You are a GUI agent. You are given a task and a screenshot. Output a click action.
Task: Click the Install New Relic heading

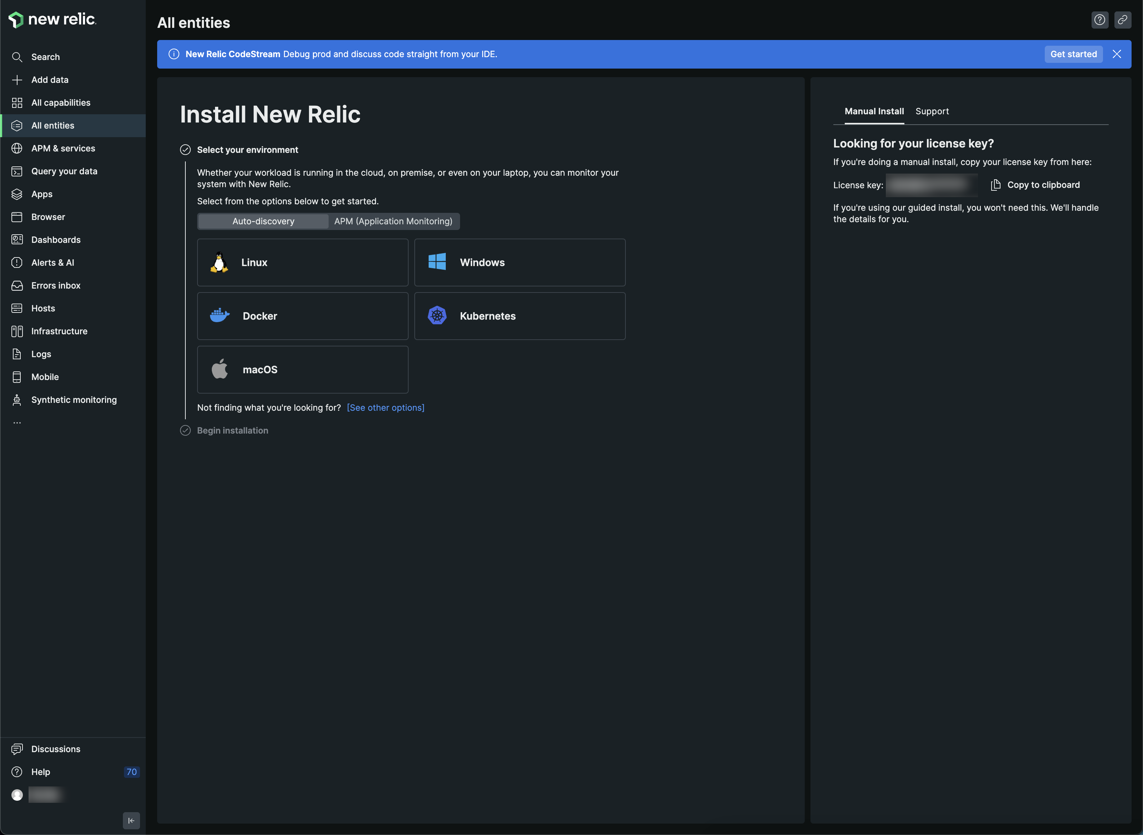pyautogui.click(x=270, y=114)
